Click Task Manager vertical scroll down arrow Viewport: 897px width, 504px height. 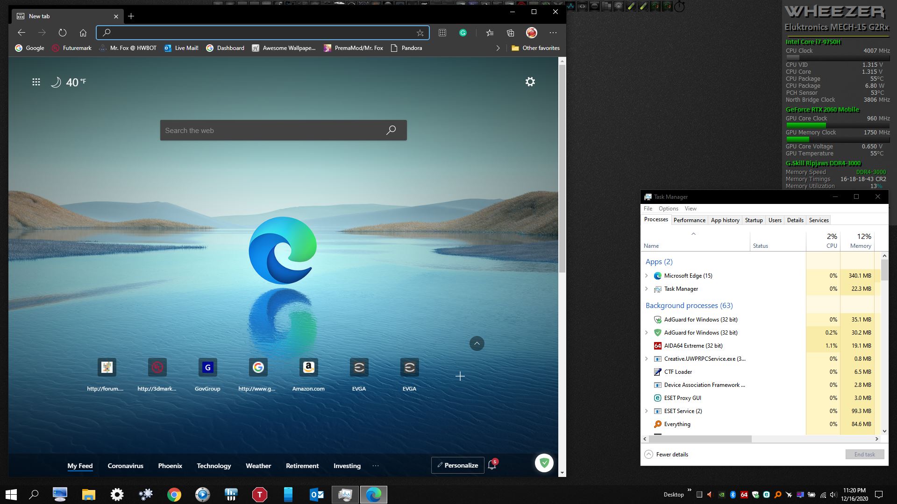pos(884,431)
